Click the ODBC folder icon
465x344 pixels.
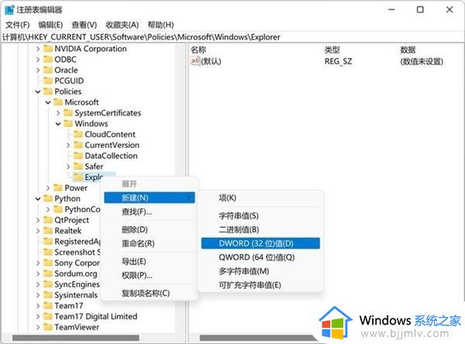click(x=48, y=60)
